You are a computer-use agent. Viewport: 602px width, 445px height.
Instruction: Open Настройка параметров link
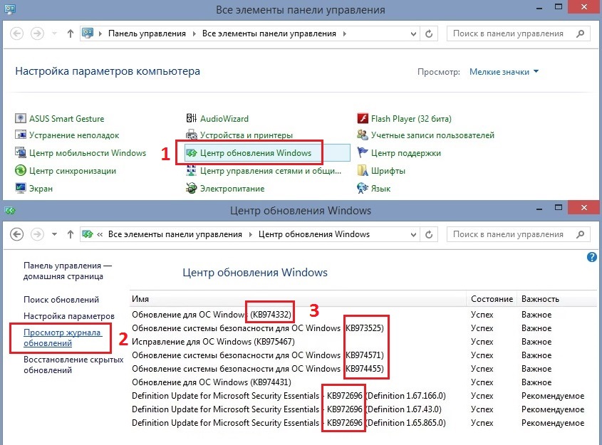click(x=68, y=316)
